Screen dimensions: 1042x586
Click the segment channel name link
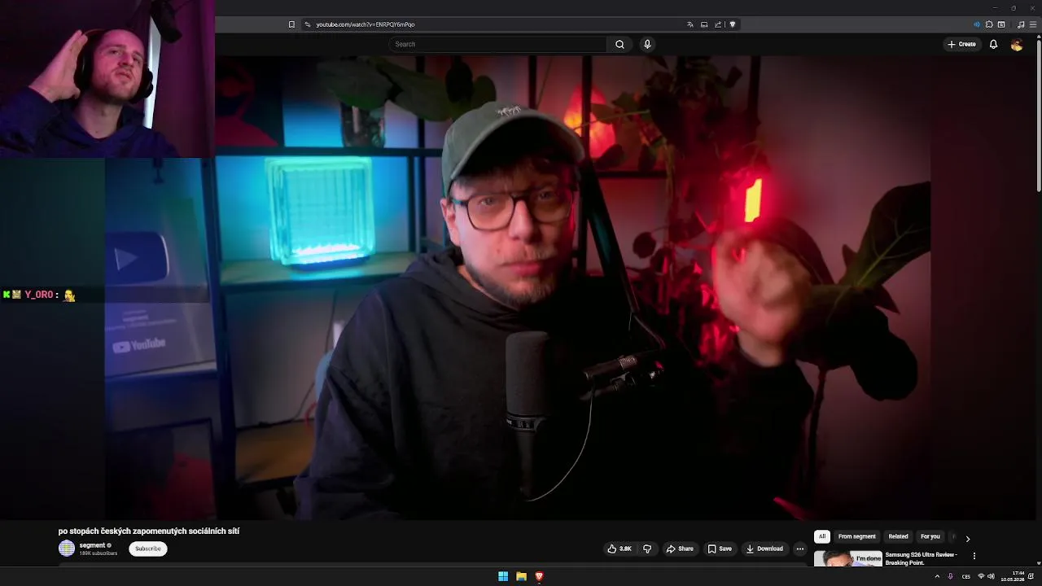click(x=92, y=545)
